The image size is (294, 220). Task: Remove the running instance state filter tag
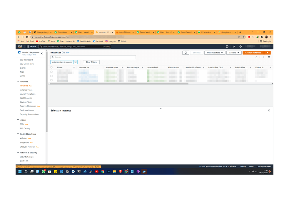tap(76, 62)
